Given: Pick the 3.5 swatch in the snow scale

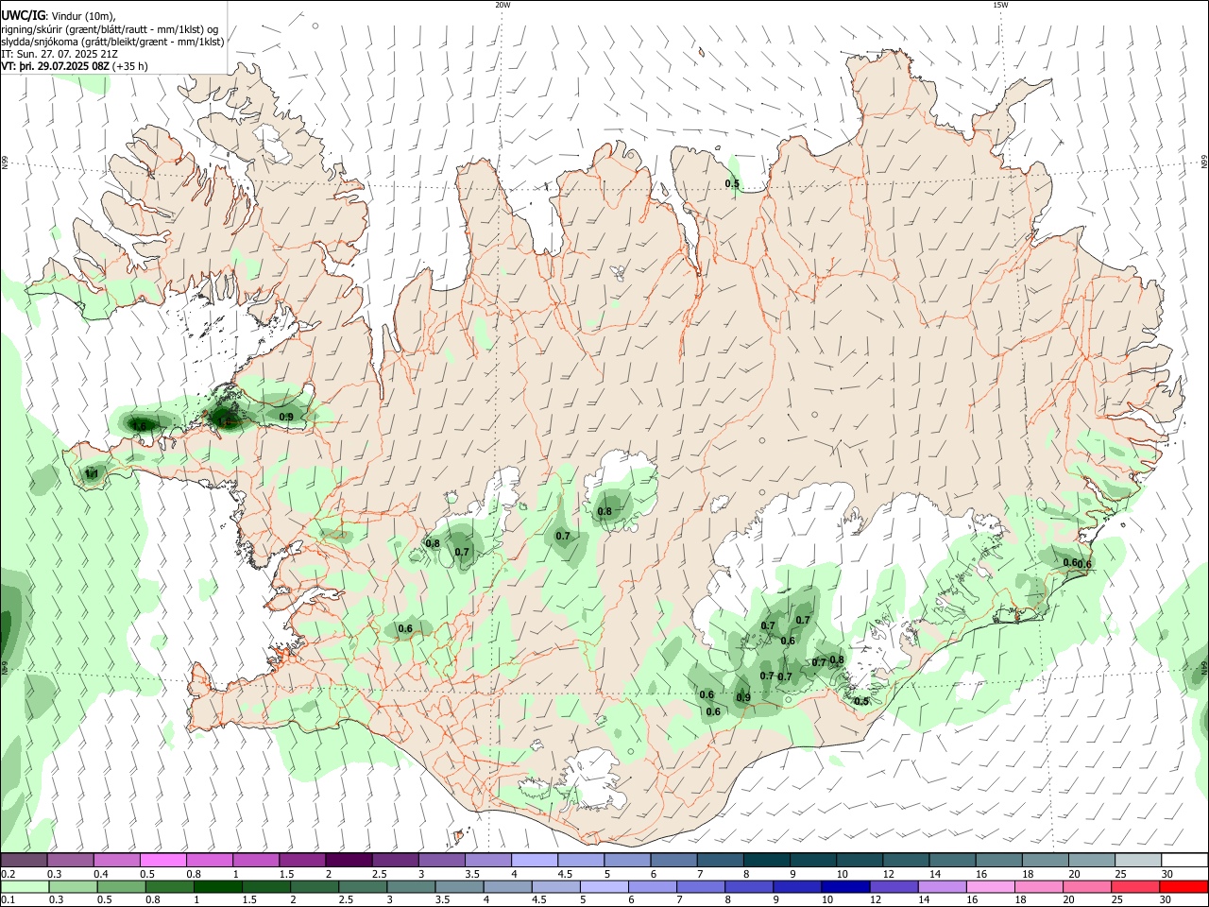Looking at the screenshot, I should [487, 861].
